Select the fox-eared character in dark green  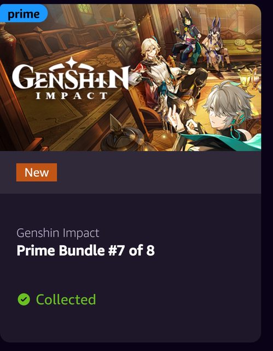(x=187, y=39)
